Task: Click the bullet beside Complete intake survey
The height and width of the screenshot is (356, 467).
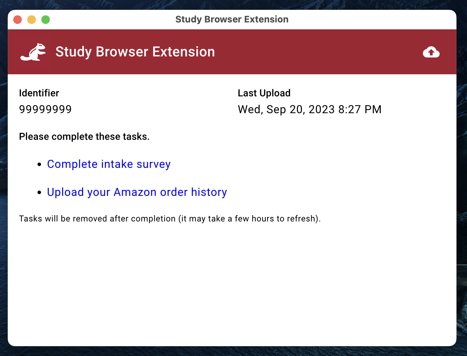Action: coord(39,165)
